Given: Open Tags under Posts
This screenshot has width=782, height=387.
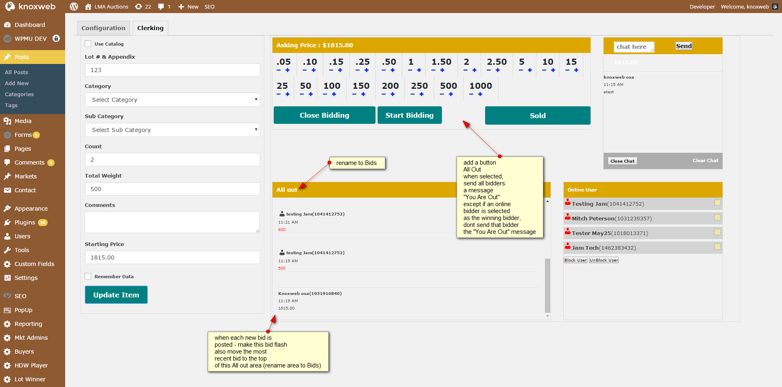Looking at the screenshot, I should point(11,105).
